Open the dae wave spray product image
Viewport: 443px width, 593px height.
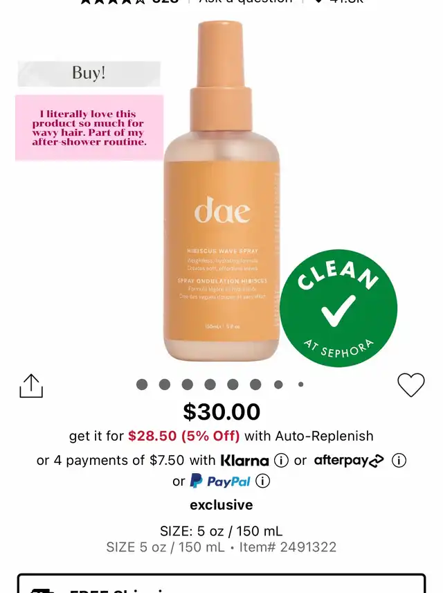(x=222, y=191)
